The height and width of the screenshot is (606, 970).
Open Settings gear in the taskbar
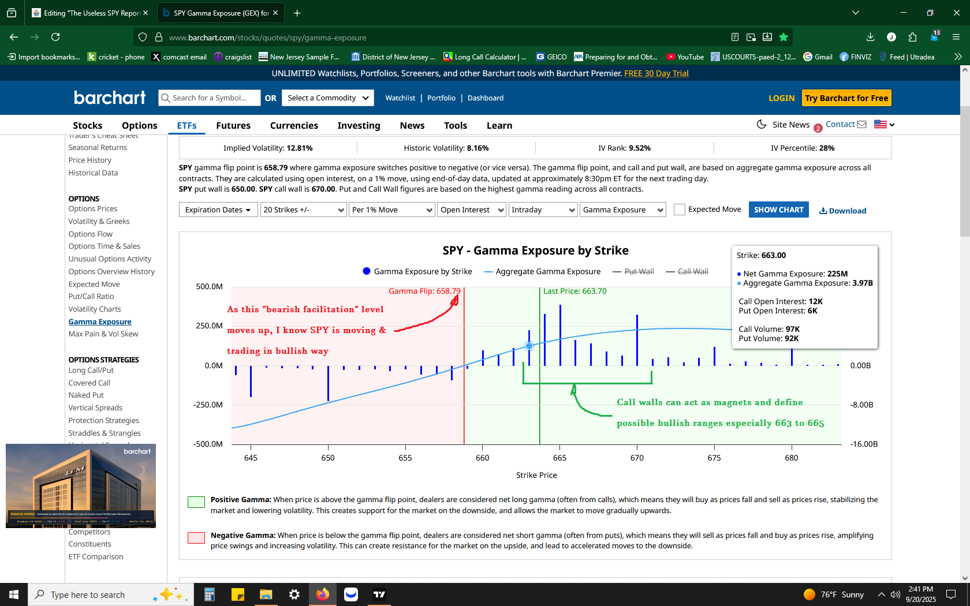coord(294,594)
